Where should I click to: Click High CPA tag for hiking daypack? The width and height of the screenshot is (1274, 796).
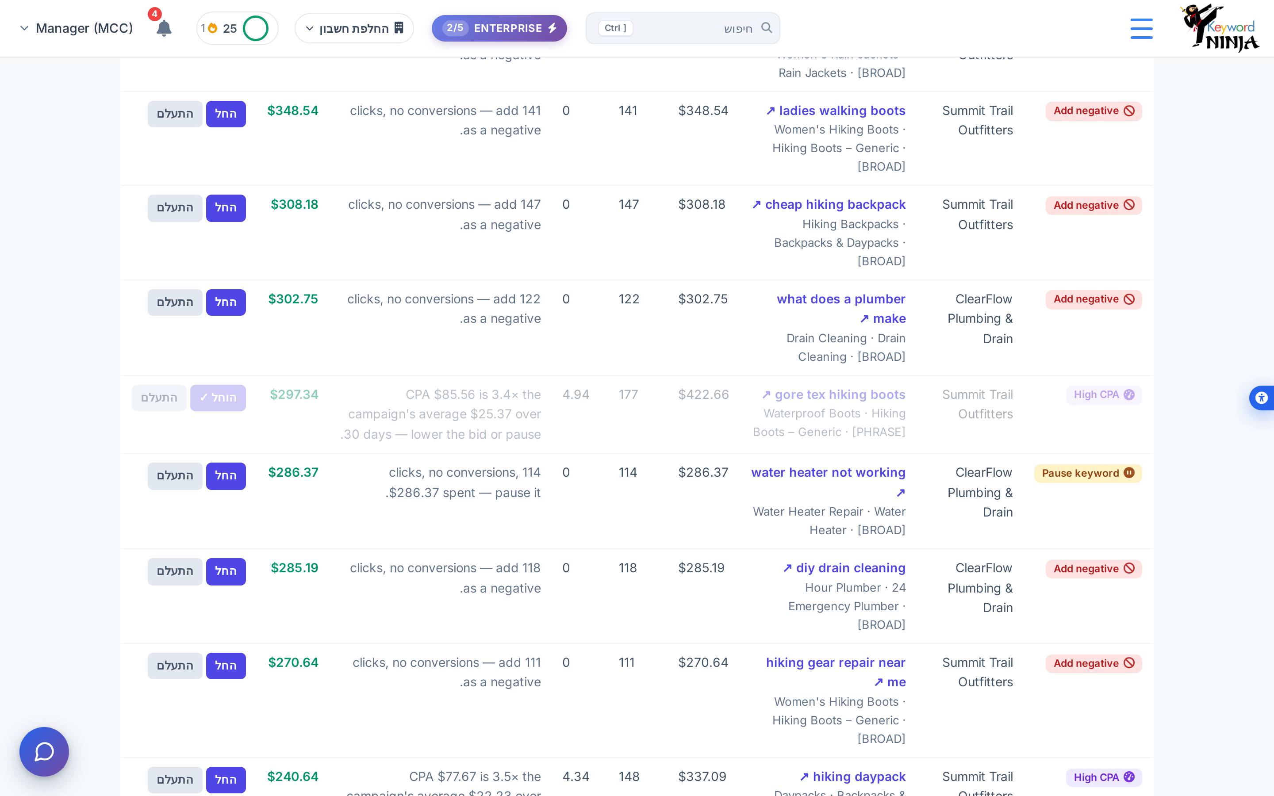(1104, 777)
